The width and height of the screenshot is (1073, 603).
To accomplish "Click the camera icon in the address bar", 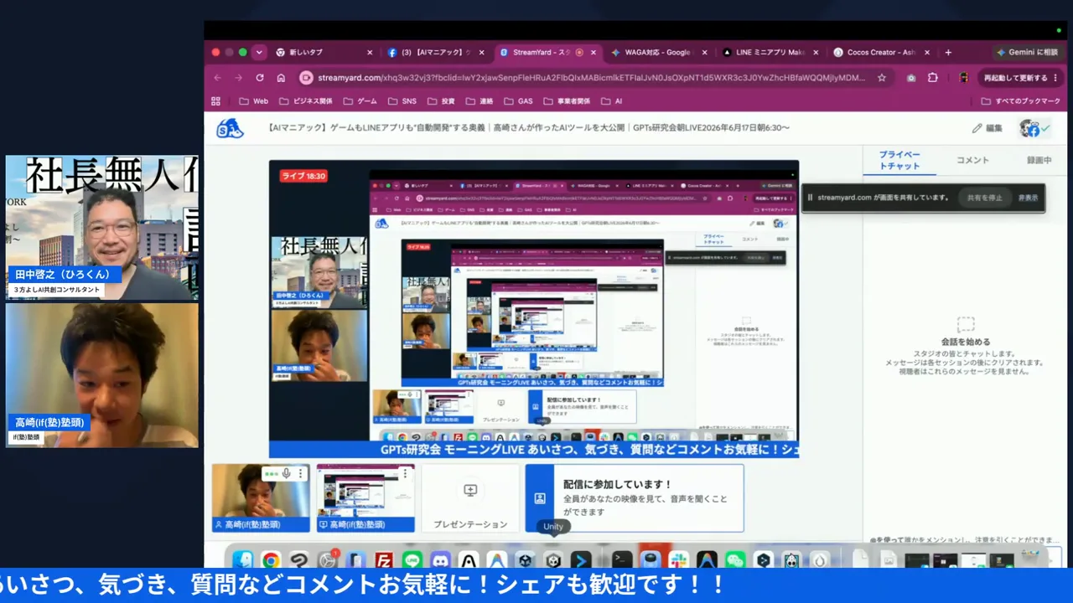I will 911,78.
